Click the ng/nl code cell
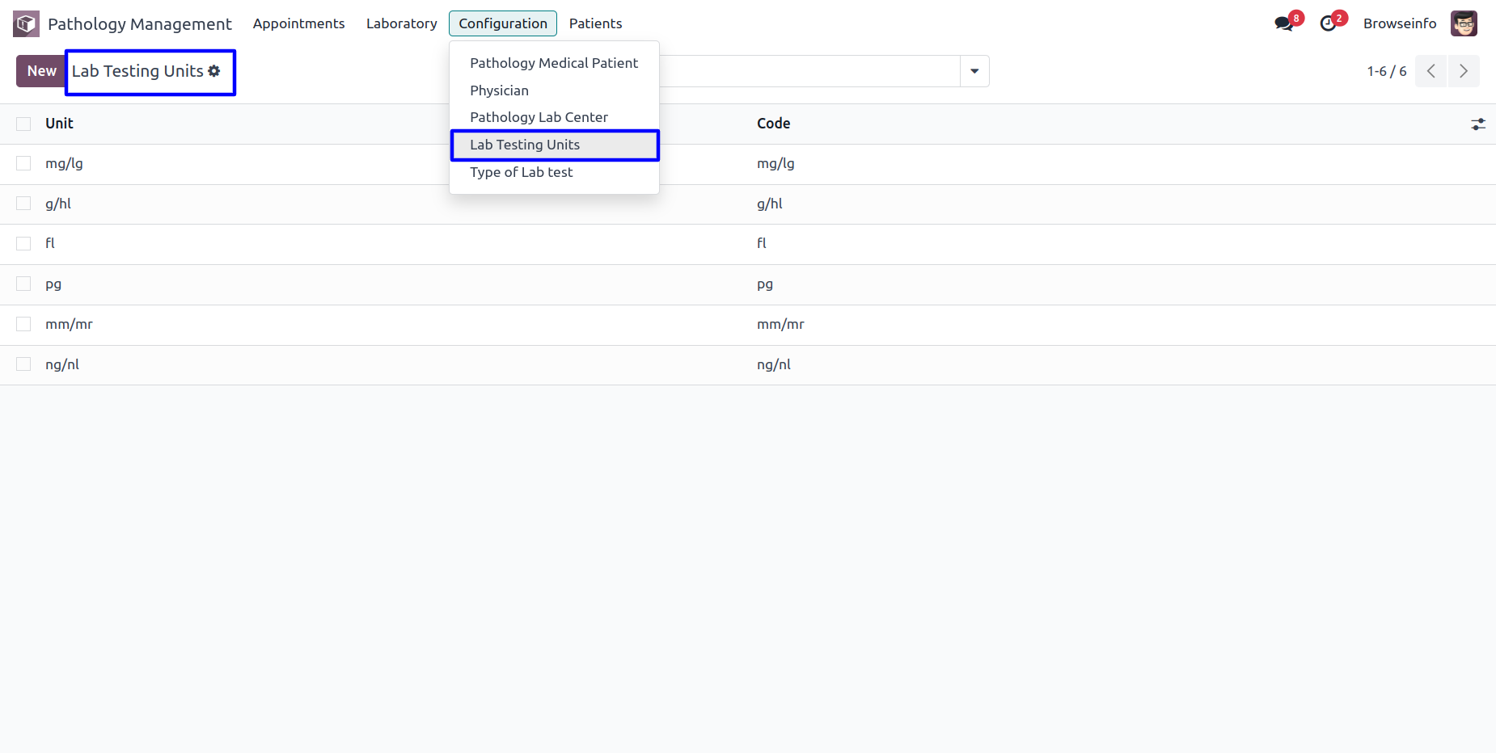1496x753 pixels. pos(774,364)
